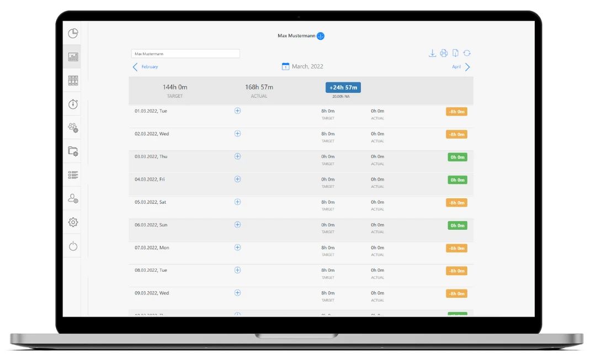Open the task list view
Viewport: 596px width, 358px height.
pyautogui.click(x=72, y=175)
